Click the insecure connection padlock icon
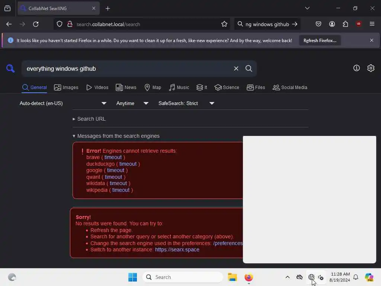Image resolution: width=381 pixels, height=286 pixels. coord(70,24)
